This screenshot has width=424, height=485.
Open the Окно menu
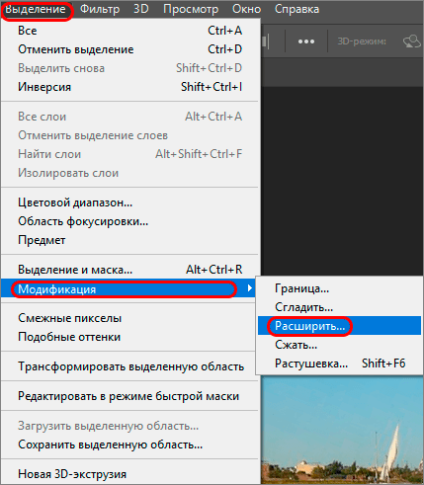[x=246, y=9]
